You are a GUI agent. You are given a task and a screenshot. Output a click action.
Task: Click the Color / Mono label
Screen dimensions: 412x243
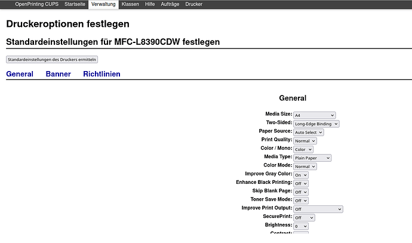(276, 148)
